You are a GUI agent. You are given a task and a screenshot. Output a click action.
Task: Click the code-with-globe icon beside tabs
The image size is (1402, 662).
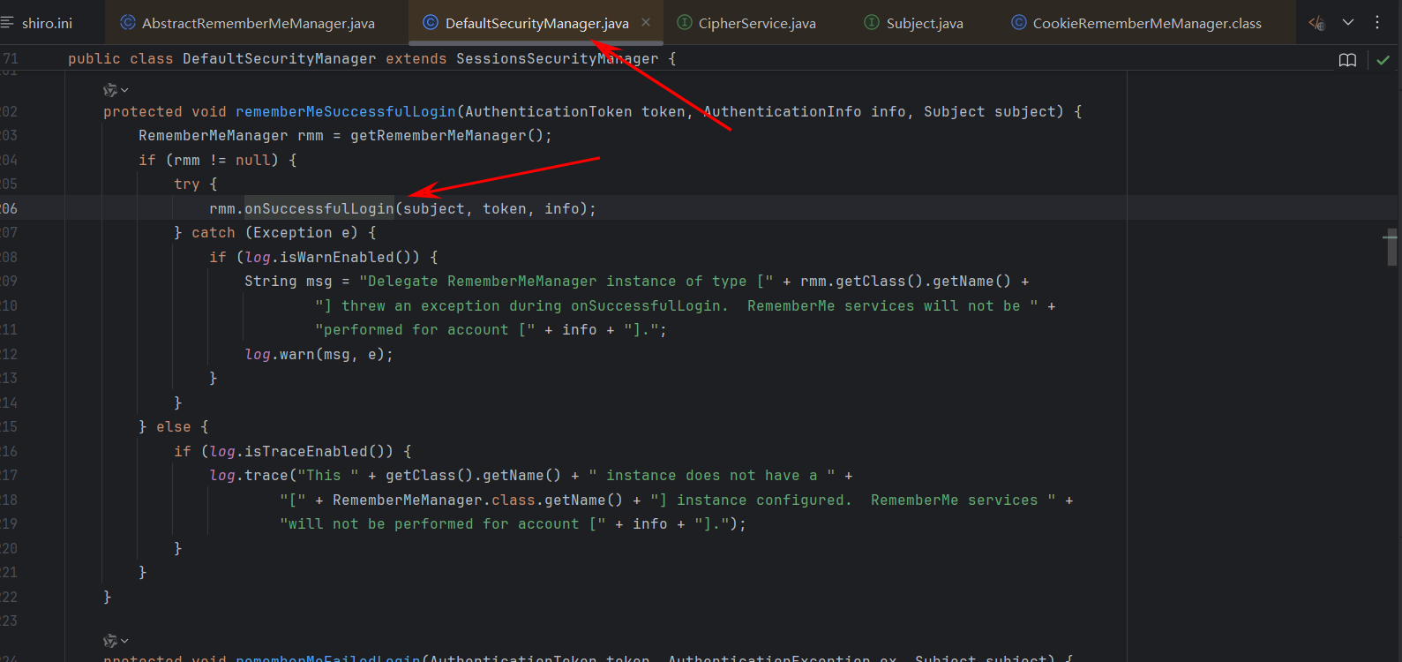pos(1316,23)
